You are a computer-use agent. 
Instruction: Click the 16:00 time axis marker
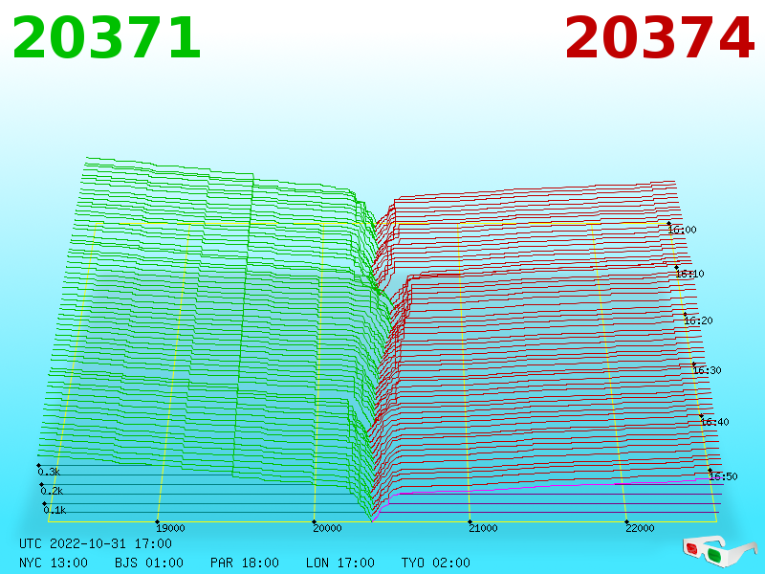(682, 230)
